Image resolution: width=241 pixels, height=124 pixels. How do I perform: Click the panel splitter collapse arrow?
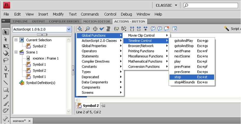pyautogui.click(x=73, y=70)
